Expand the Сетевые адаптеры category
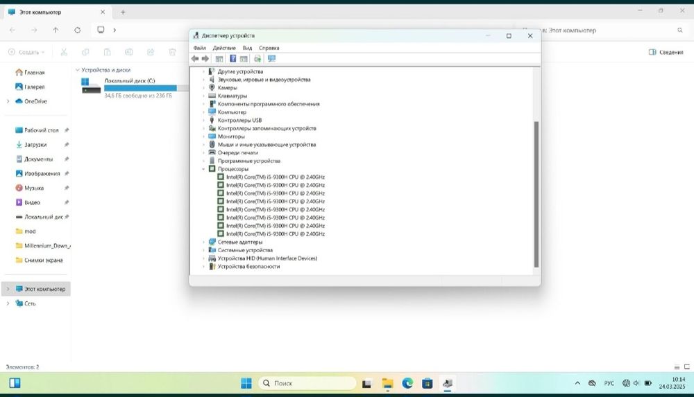Image resolution: width=694 pixels, height=397 pixels. point(203,242)
